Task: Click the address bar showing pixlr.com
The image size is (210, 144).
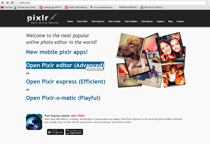Action: point(105,2)
